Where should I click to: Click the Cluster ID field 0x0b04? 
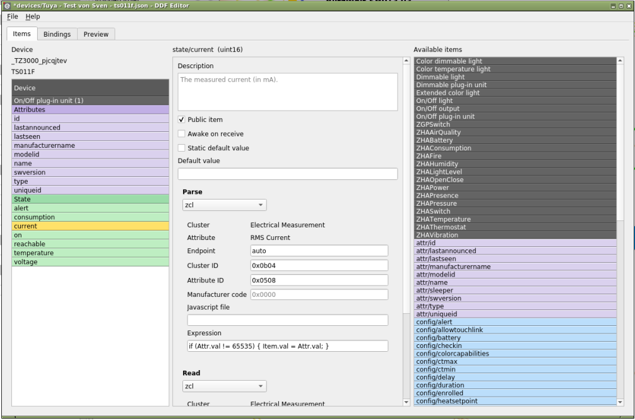(319, 266)
